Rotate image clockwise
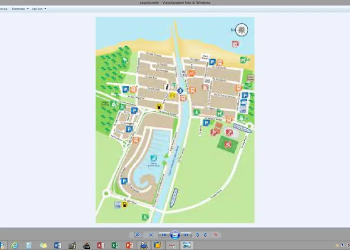Image resolution: width=350 pixels, height=250 pixels. tap(205, 234)
